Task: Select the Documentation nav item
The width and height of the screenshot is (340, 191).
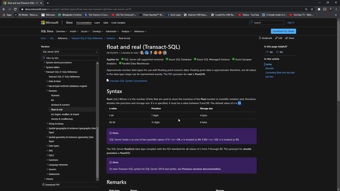Action: [x=84, y=23]
